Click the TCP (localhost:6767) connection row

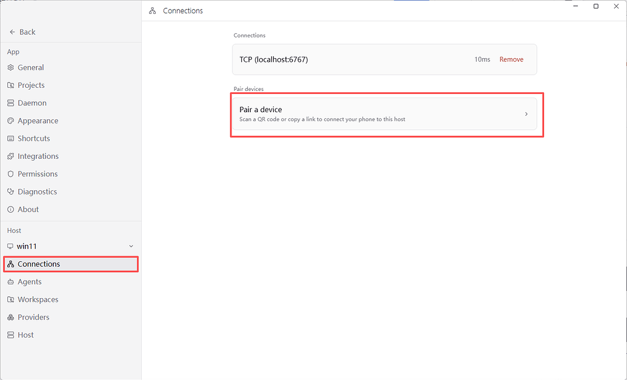click(384, 59)
